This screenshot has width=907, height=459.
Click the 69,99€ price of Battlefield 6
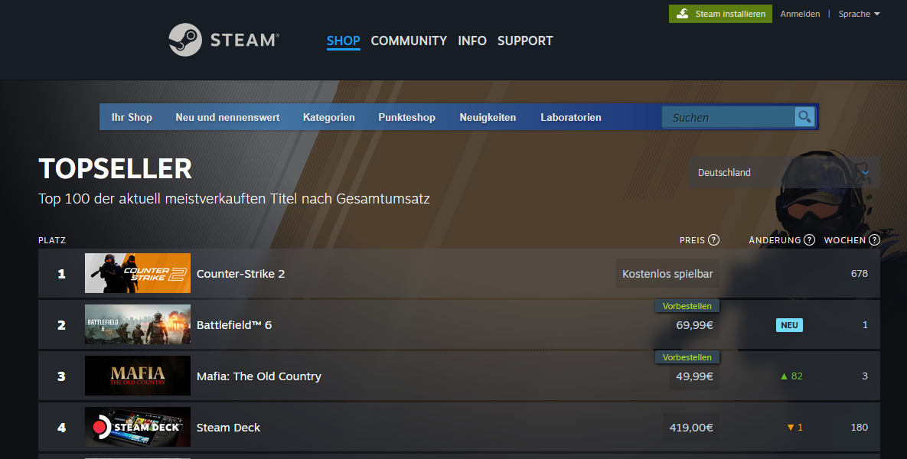coord(695,325)
